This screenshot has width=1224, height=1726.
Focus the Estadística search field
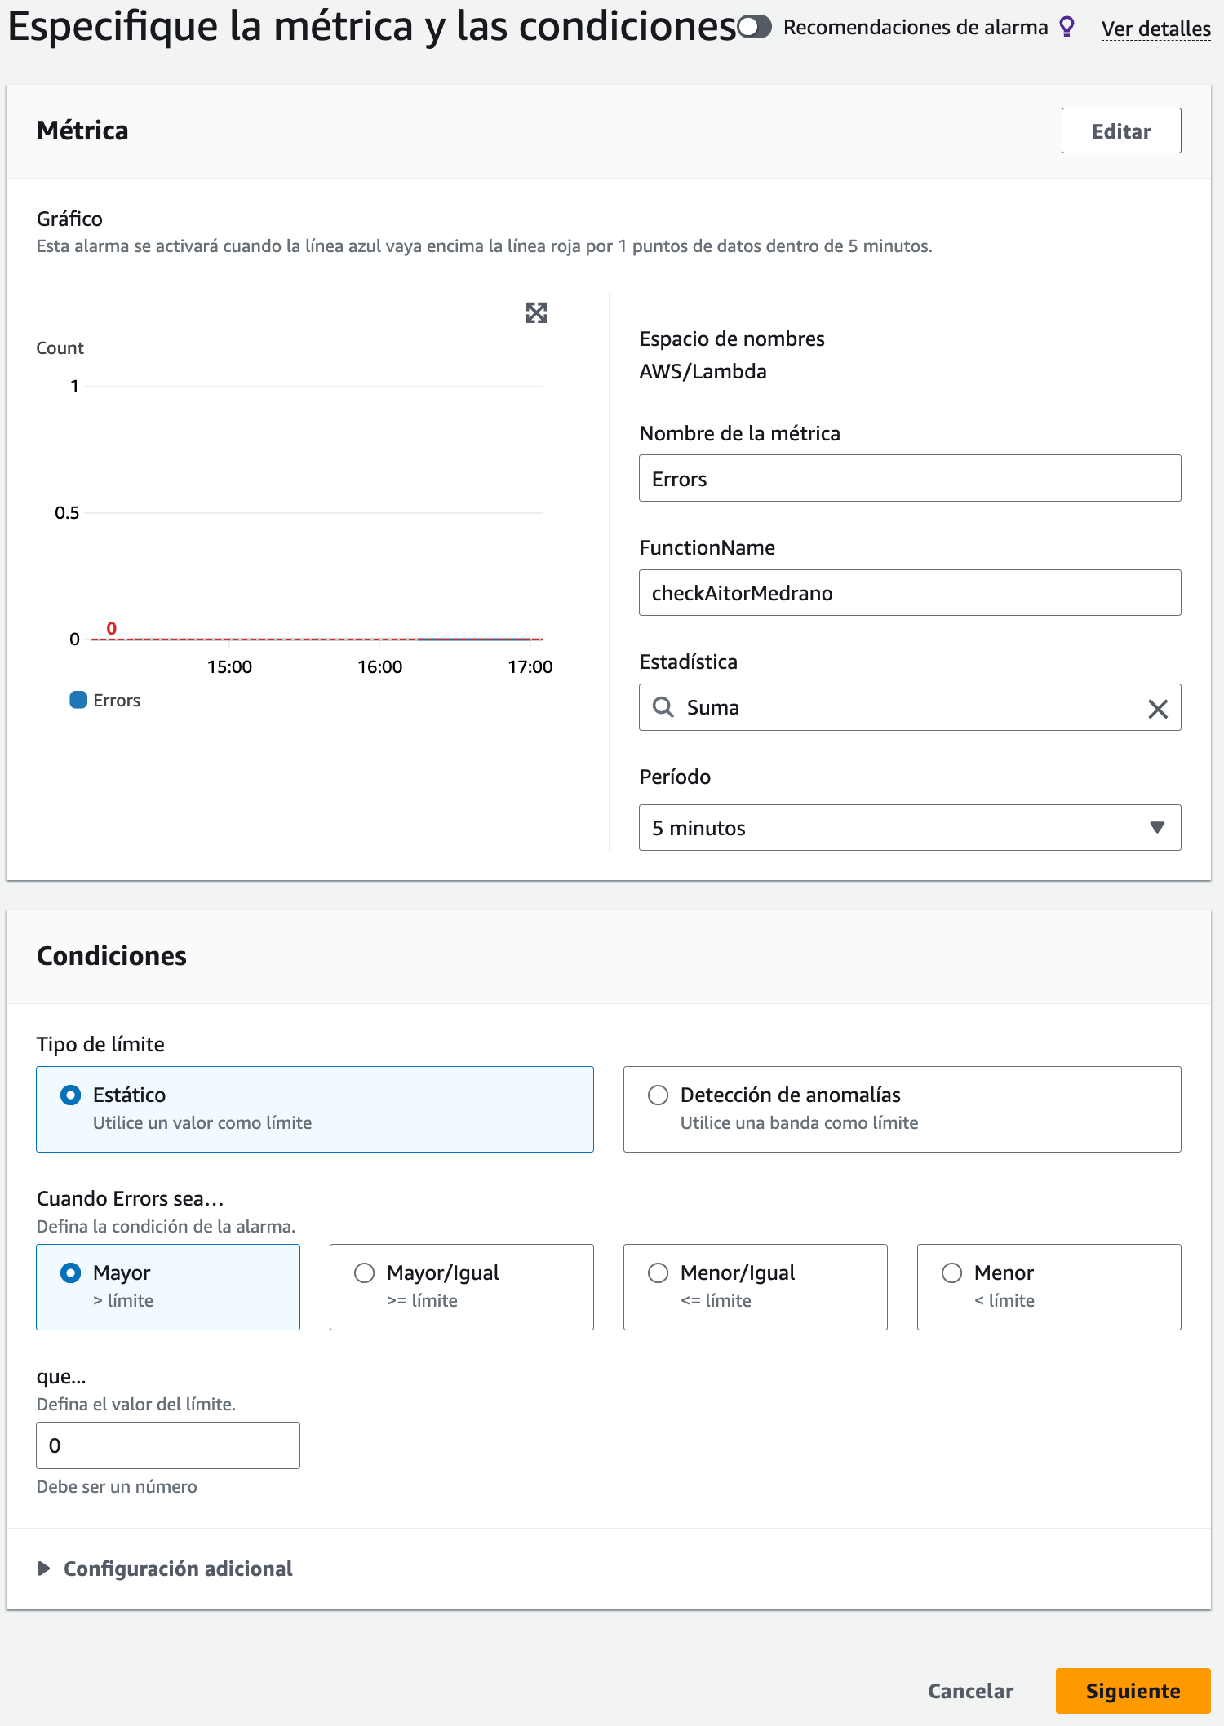(x=910, y=707)
